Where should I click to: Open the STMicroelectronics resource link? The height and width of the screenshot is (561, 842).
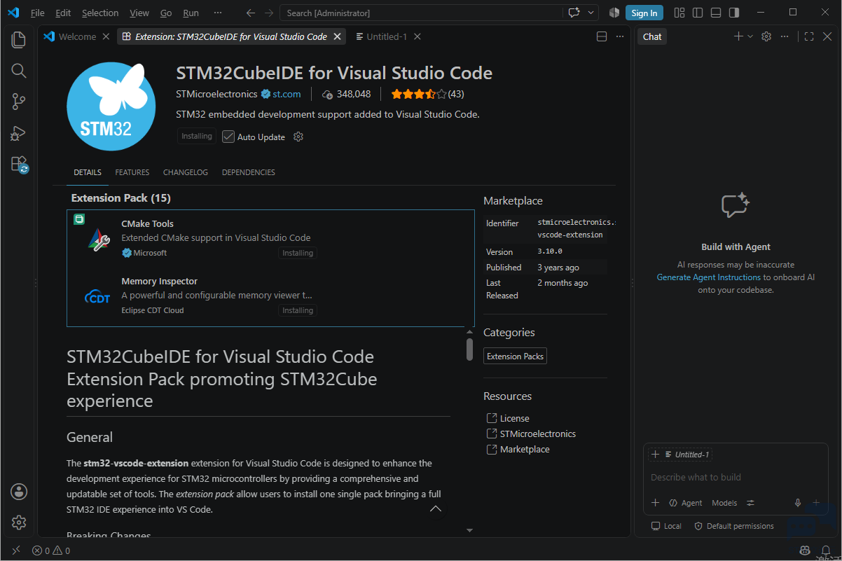(538, 434)
